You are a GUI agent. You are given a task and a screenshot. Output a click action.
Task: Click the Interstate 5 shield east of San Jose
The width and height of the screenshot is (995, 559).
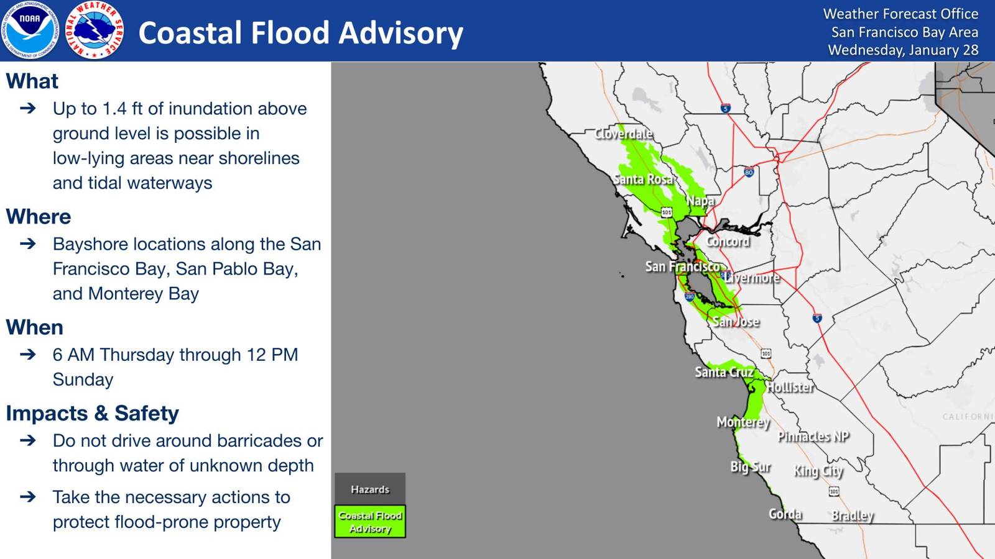pyautogui.click(x=817, y=318)
